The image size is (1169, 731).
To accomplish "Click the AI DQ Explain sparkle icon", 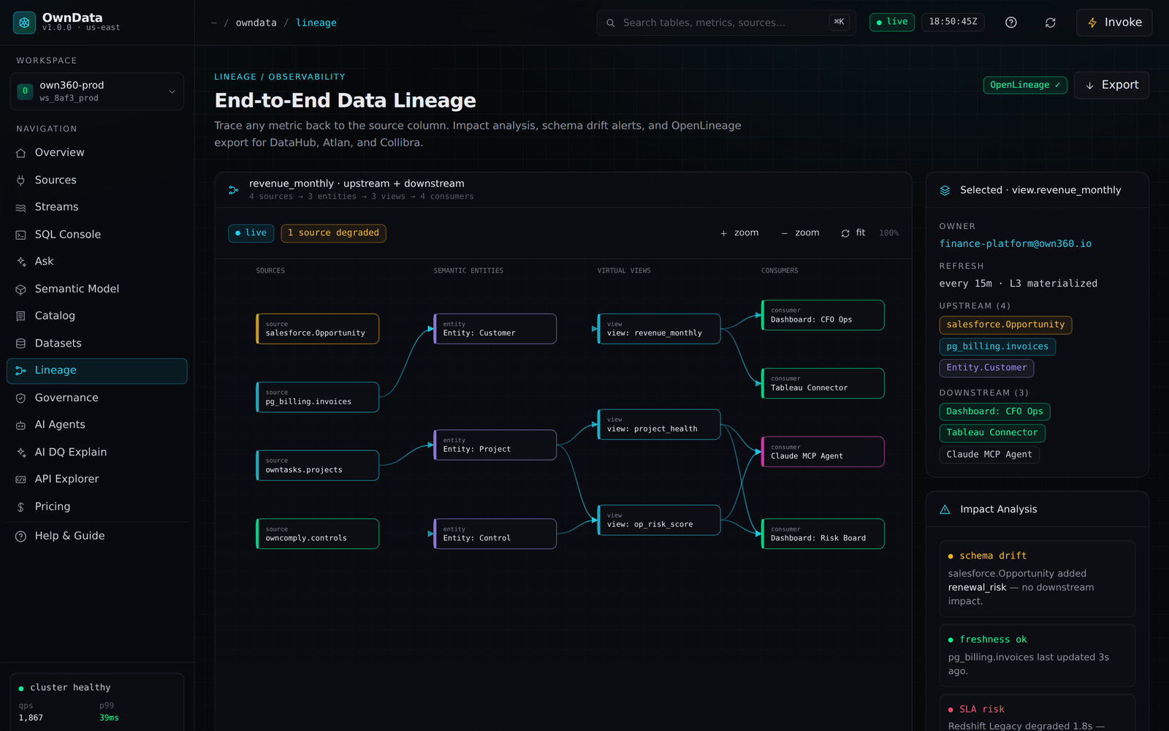I will coord(20,452).
